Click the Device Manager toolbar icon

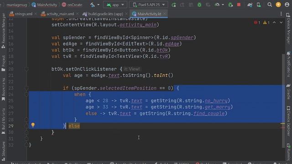259,5
